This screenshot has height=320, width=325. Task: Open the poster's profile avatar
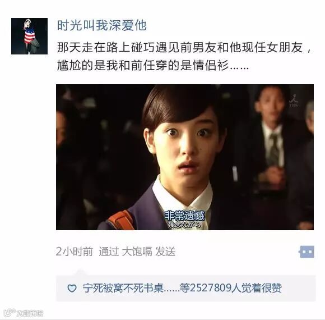click(x=30, y=36)
